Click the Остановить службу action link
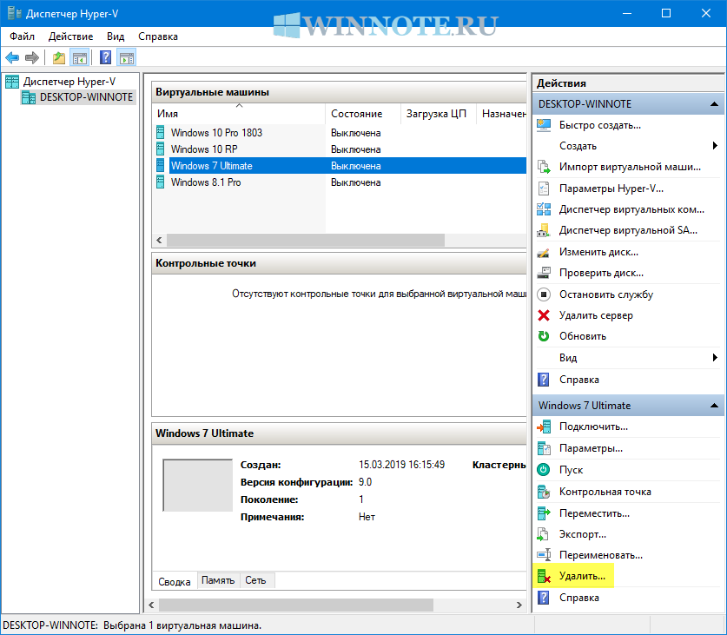This screenshot has height=635, width=727. 606,294
